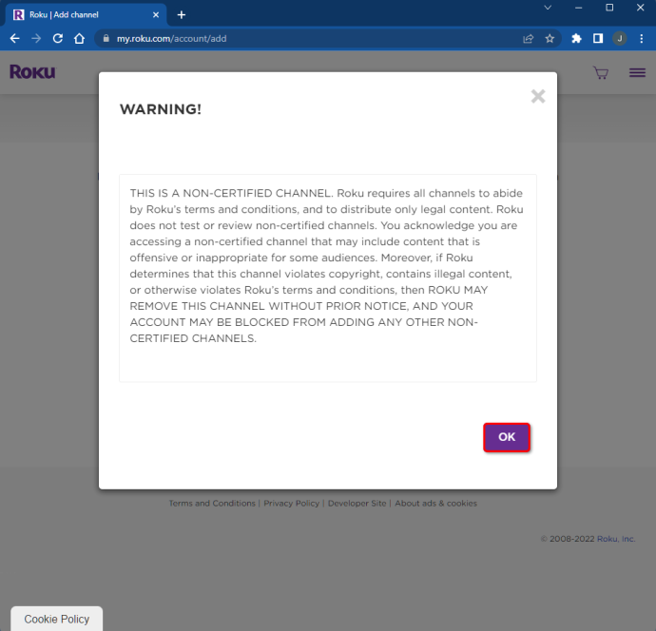Viewport: 656px width, 631px height.
Task: Click the OK button in warning dialog
Action: [x=507, y=437]
